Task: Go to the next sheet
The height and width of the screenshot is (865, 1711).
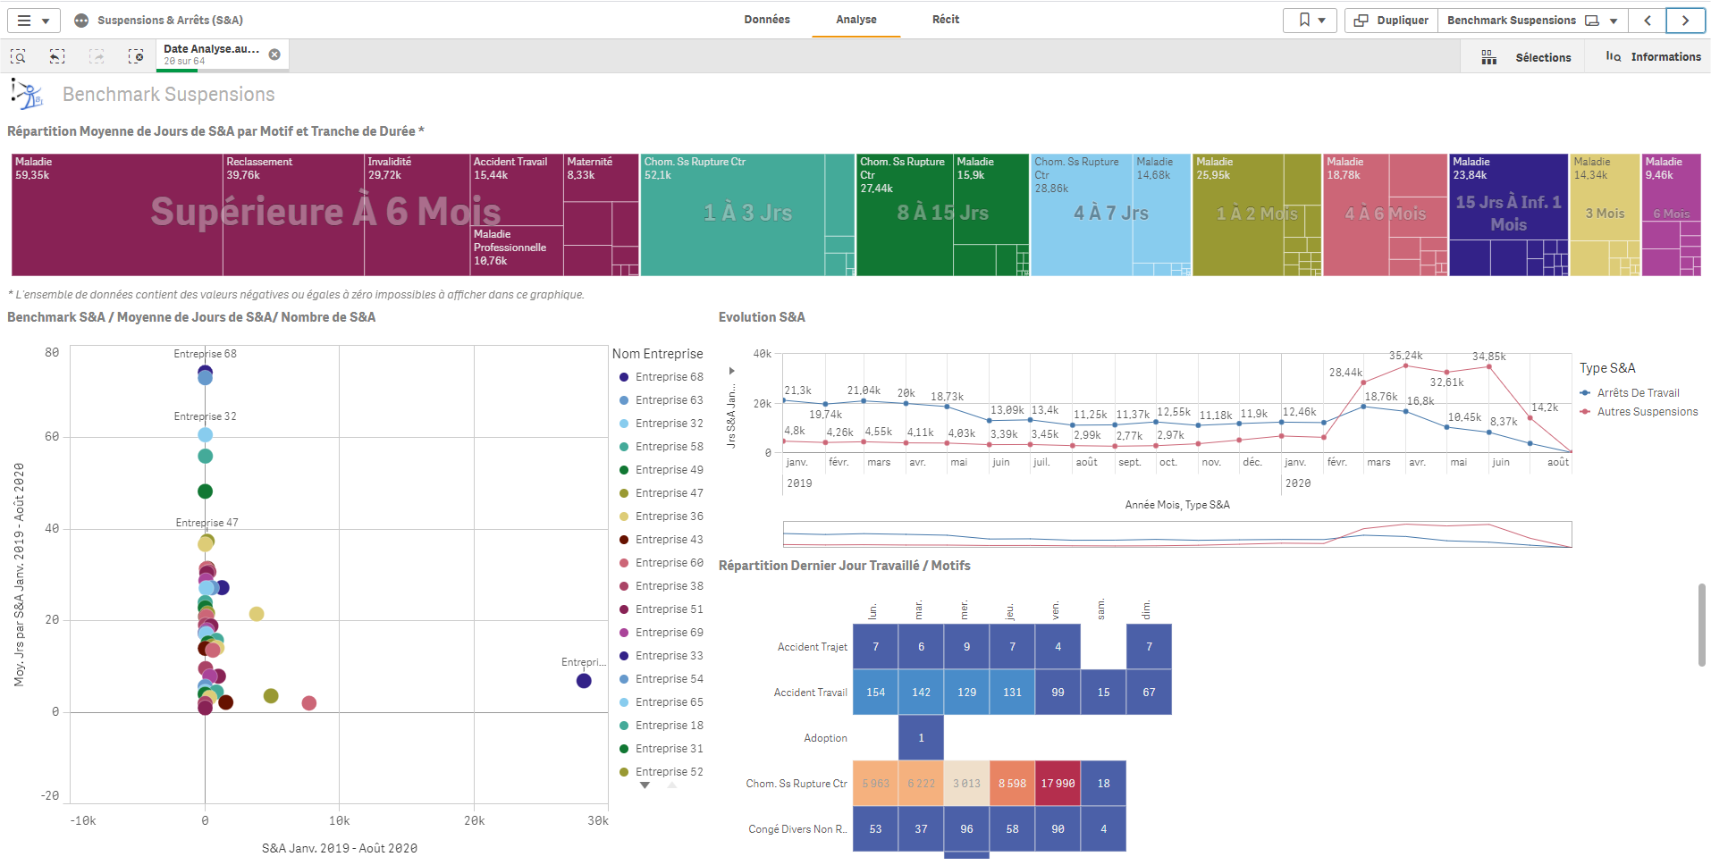Action: point(1685,21)
